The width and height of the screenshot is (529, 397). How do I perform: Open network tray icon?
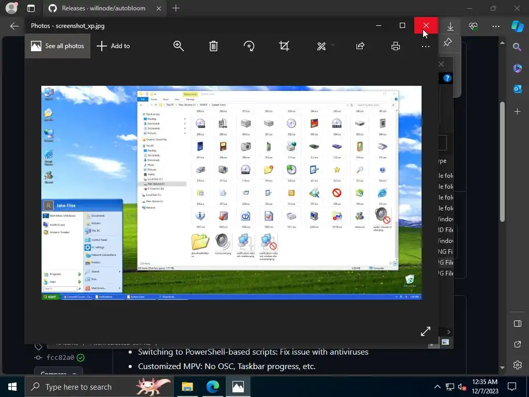[x=450, y=387]
